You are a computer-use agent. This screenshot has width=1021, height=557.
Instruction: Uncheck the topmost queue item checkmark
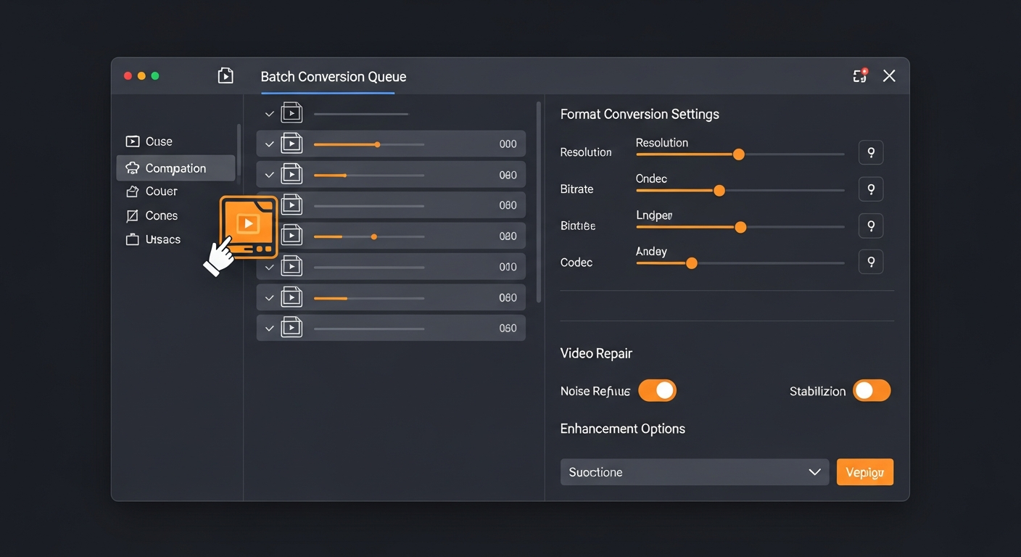(270, 114)
